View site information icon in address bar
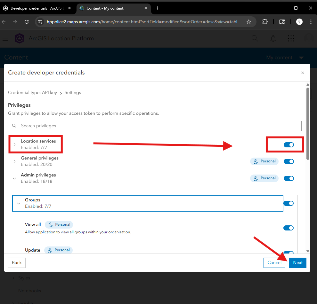Screen dimensions: 317x304 (40, 22)
